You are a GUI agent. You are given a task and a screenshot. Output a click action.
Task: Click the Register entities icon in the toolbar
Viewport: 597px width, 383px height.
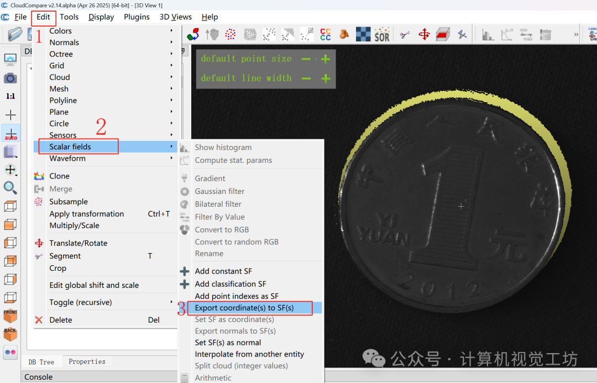click(193, 34)
